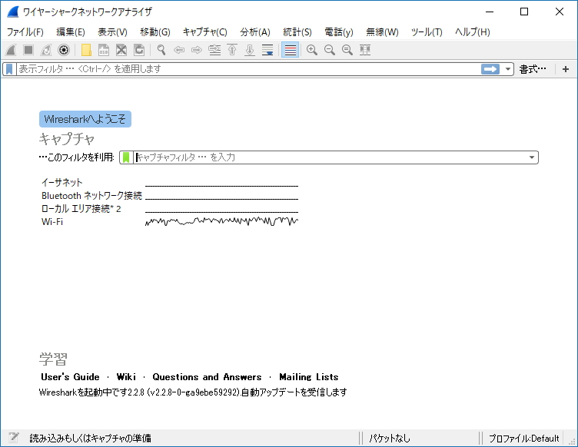
Task: Click the プロファイル:Default status entry
Action: point(524,438)
